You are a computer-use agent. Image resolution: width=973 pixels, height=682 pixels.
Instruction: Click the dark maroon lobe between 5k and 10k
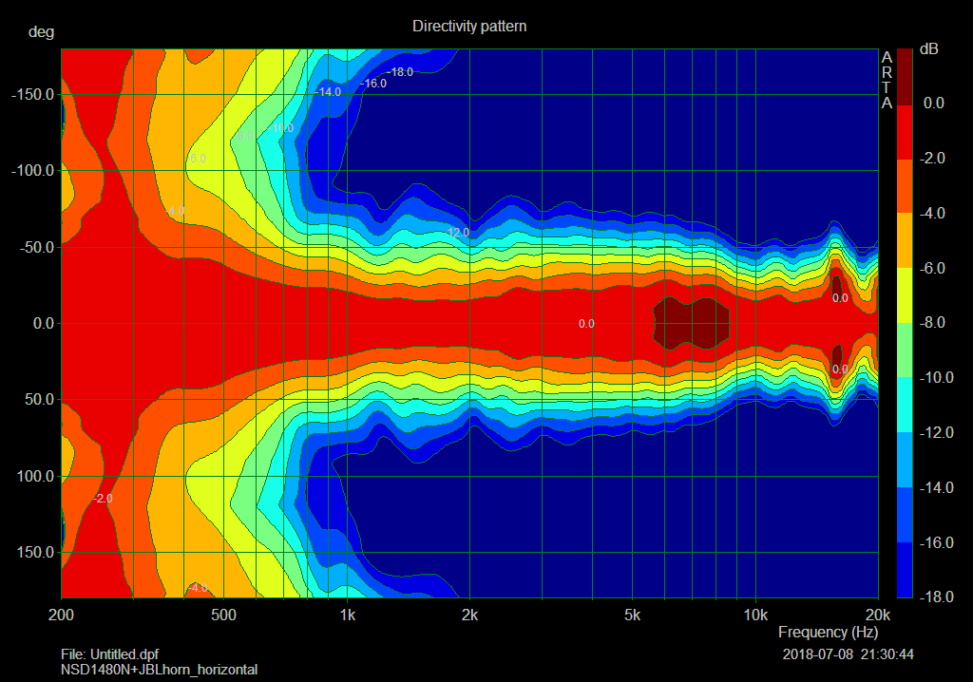pos(691,323)
